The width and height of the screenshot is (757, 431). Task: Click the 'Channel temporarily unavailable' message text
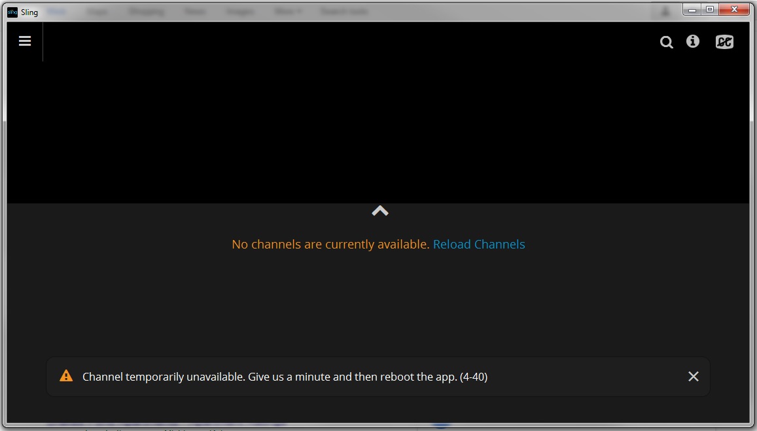[x=164, y=377]
